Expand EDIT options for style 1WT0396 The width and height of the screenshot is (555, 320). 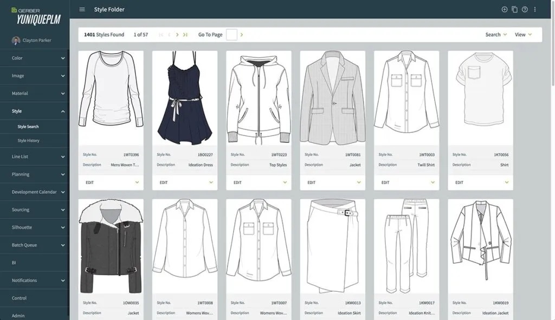coord(137,182)
